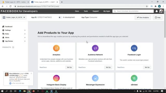Click the Messenger Expression icon
This screenshot has width=166, height=93.
coord(95,78)
